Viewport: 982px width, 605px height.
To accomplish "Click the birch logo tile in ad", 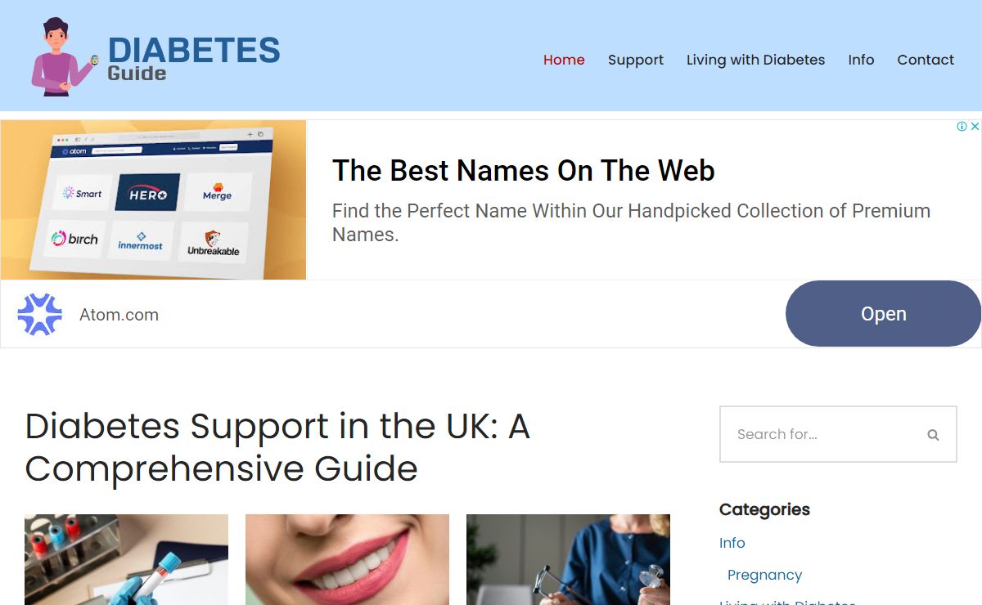I will [x=74, y=239].
